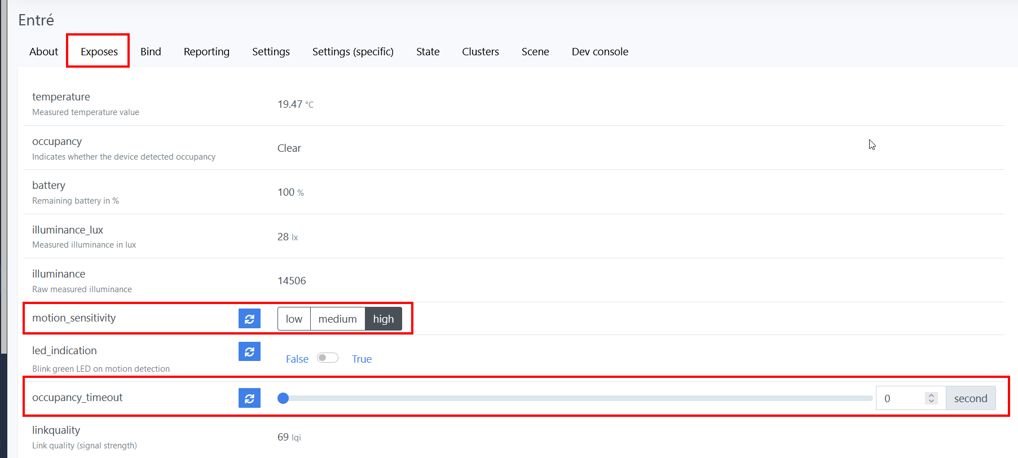Click the occupancy_timeout slider handle
Image resolution: width=1018 pixels, height=458 pixels.
pyautogui.click(x=283, y=398)
